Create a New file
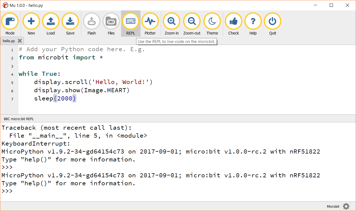The height and width of the screenshot is (211, 356). [31, 24]
